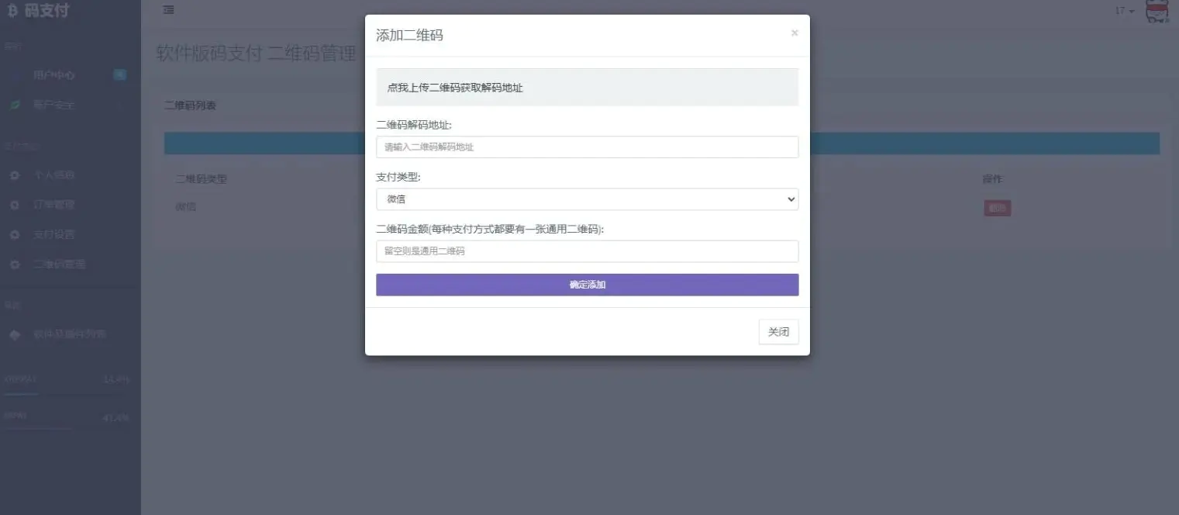
Task: Open 二维码管理 in the sidebar
Action: 60,264
